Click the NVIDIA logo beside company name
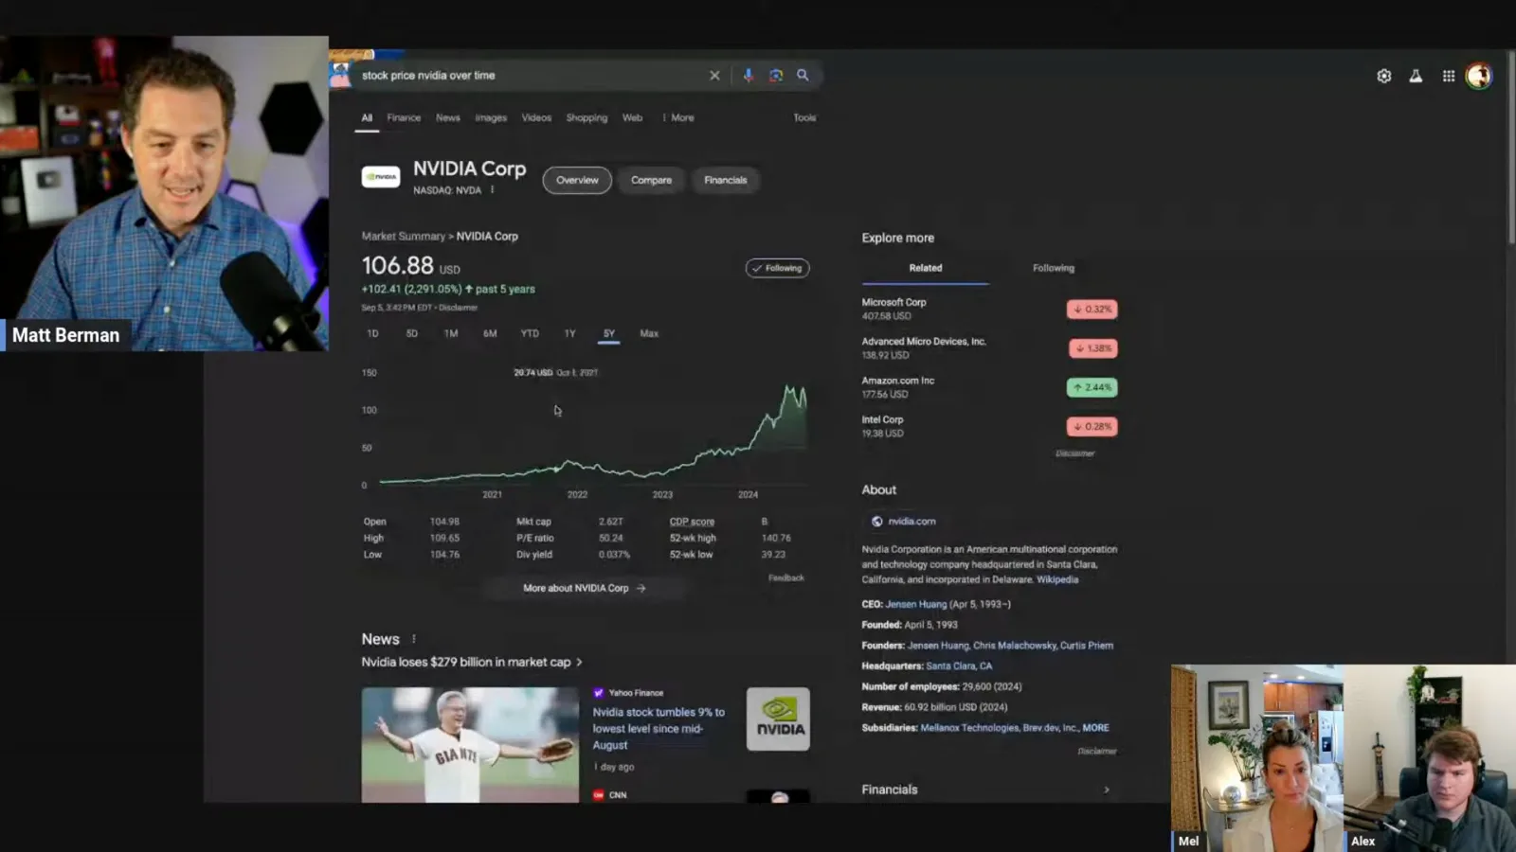The width and height of the screenshot is (1516, 852). (x=381, y=177)
